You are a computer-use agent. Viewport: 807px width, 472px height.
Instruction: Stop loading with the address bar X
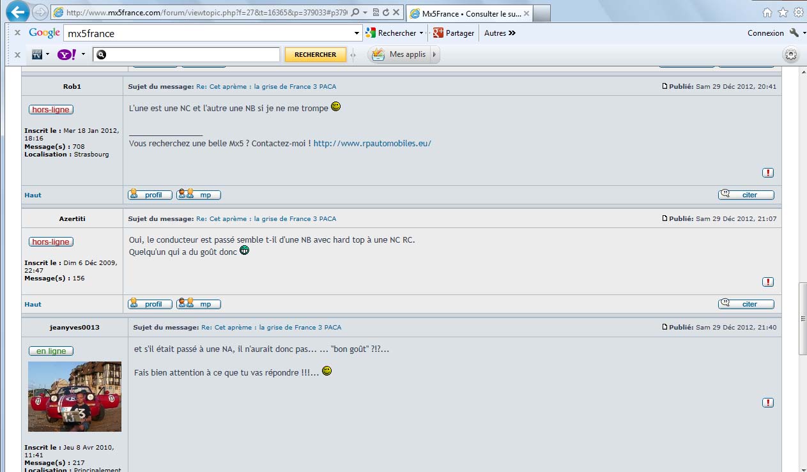[396, 13]
